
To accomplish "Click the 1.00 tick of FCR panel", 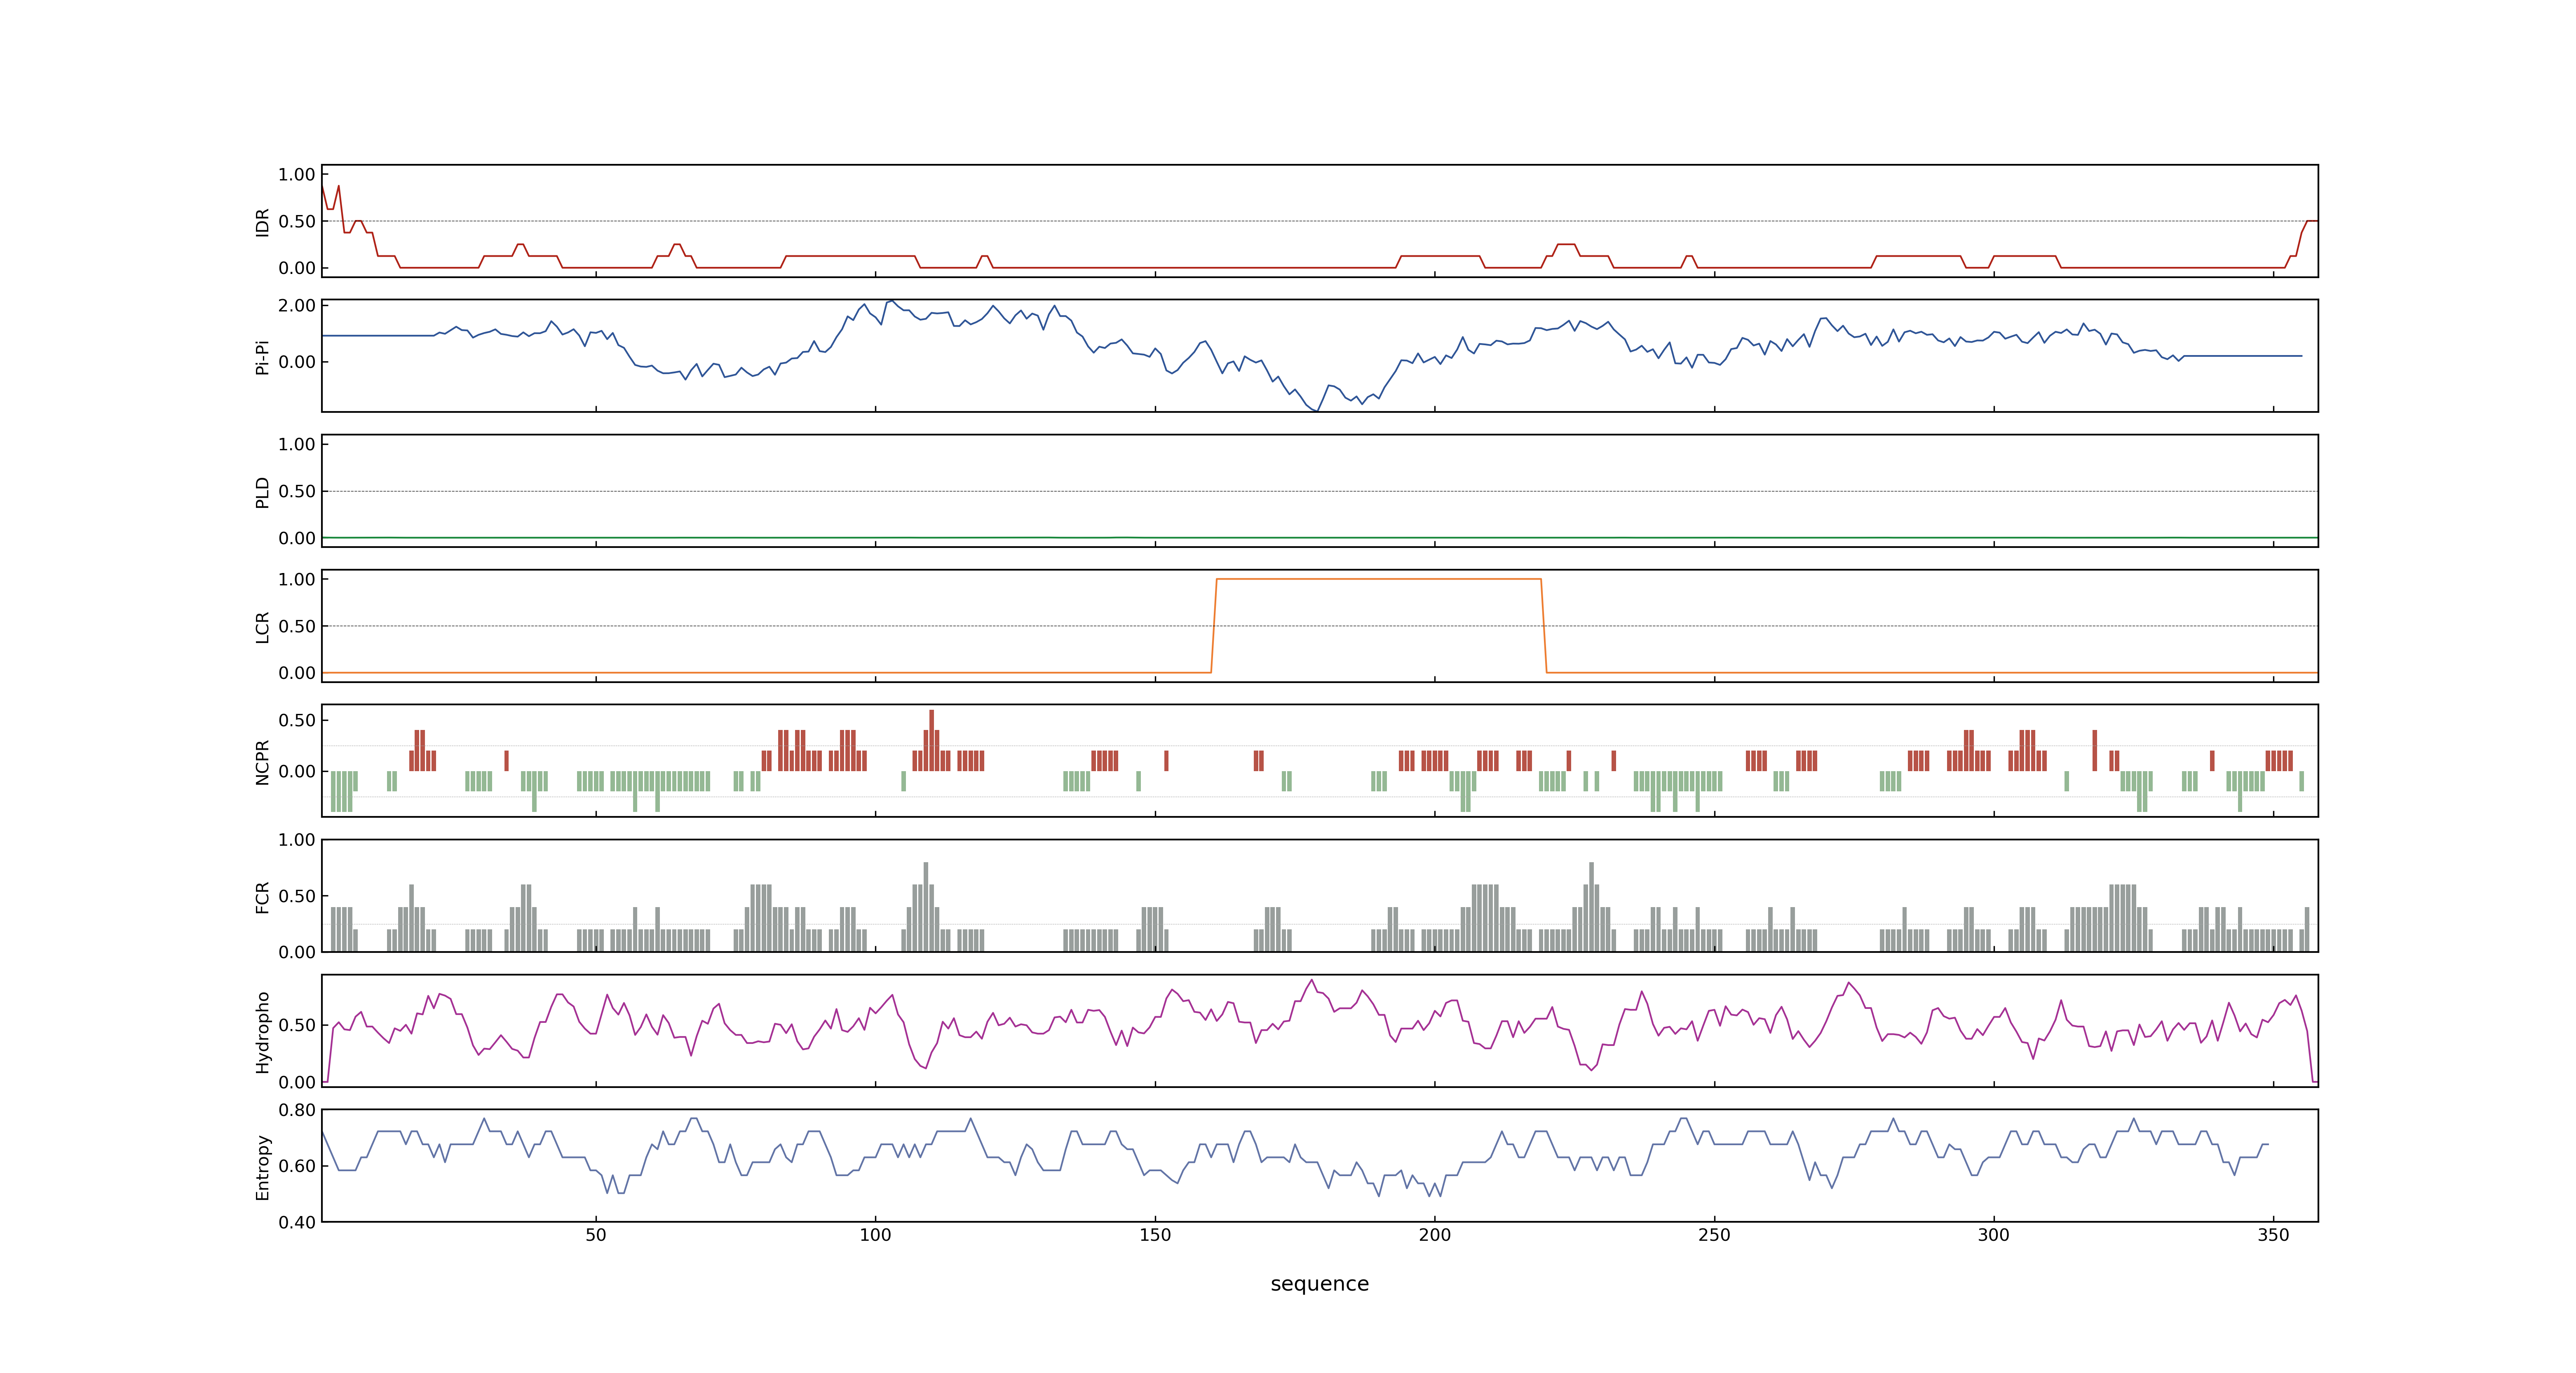I will tap(297, 840).
